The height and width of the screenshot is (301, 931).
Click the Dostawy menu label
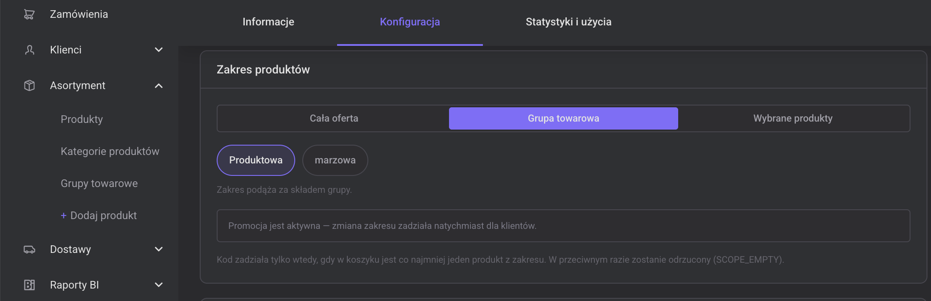pyautogui.click(x=70, y=249)
